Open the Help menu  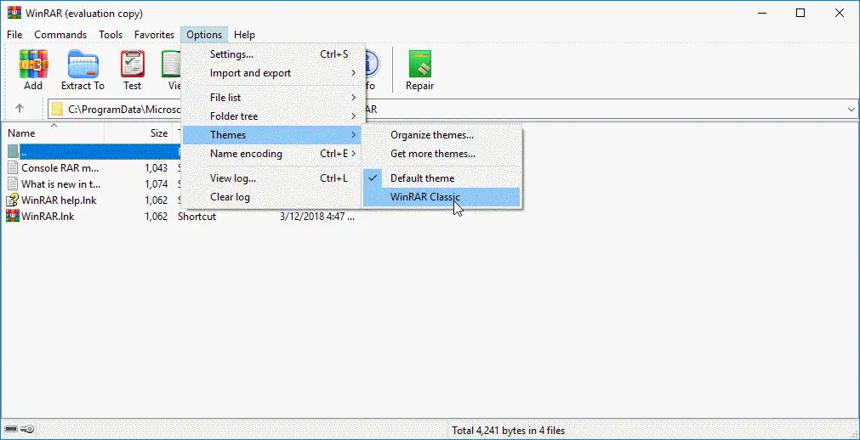(x=244, y=35)
